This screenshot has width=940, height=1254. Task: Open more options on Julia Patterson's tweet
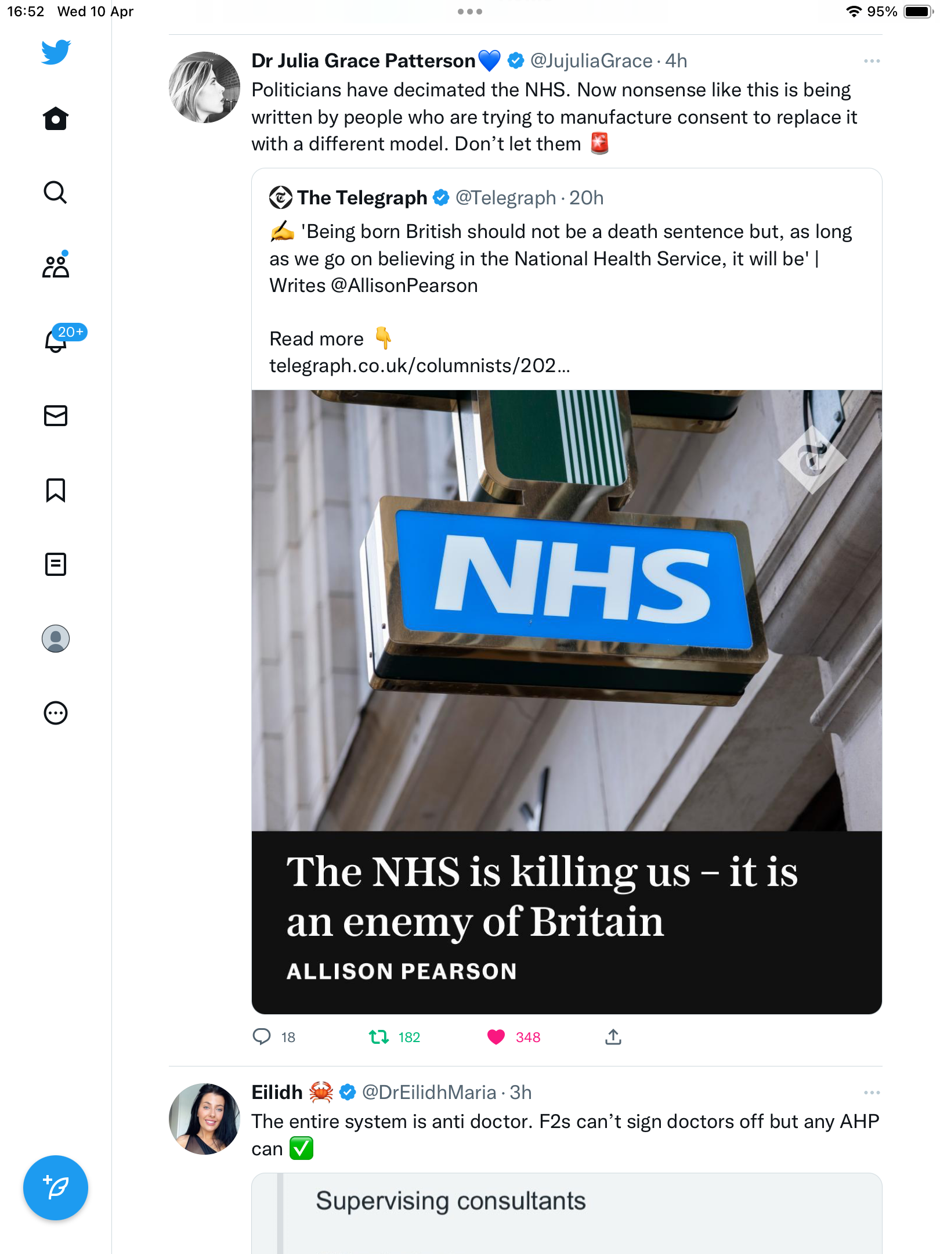click(872, 61)
